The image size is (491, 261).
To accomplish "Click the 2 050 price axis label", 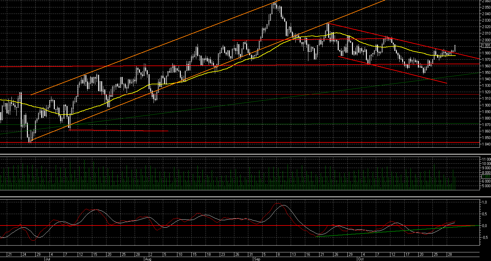I will tap(486, 7).
